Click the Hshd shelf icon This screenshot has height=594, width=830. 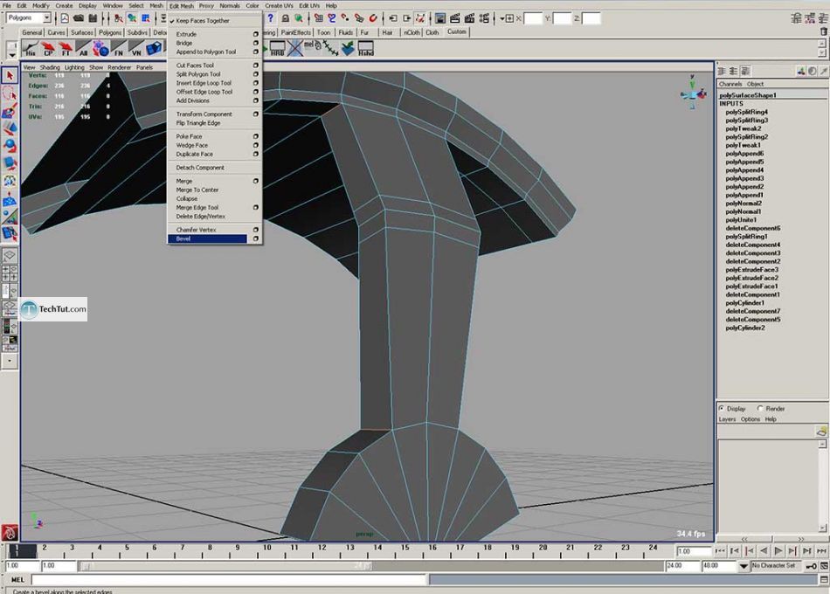366,49
